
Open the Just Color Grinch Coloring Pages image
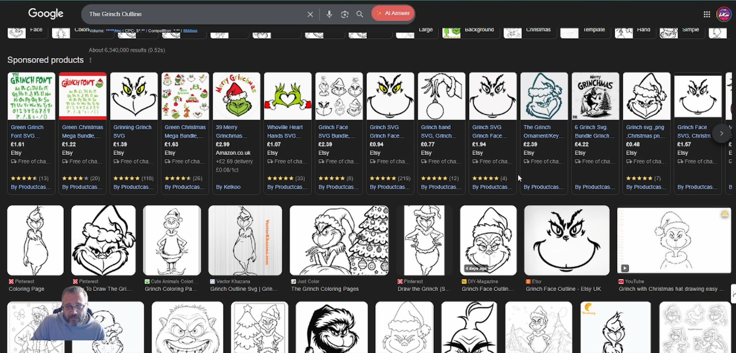click(339, 240)
